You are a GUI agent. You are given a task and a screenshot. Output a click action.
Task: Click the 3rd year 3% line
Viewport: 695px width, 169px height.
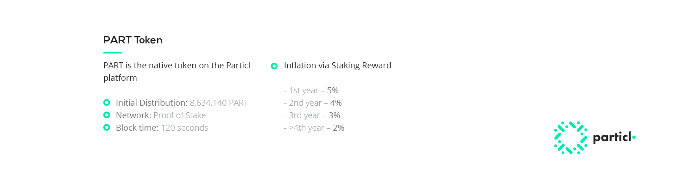tap(312, 115)
